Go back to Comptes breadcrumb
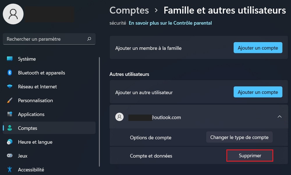291x175 pixels. click(x=129, y=10)
